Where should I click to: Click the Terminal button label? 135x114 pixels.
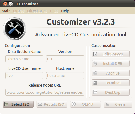(x=113, y=83)
